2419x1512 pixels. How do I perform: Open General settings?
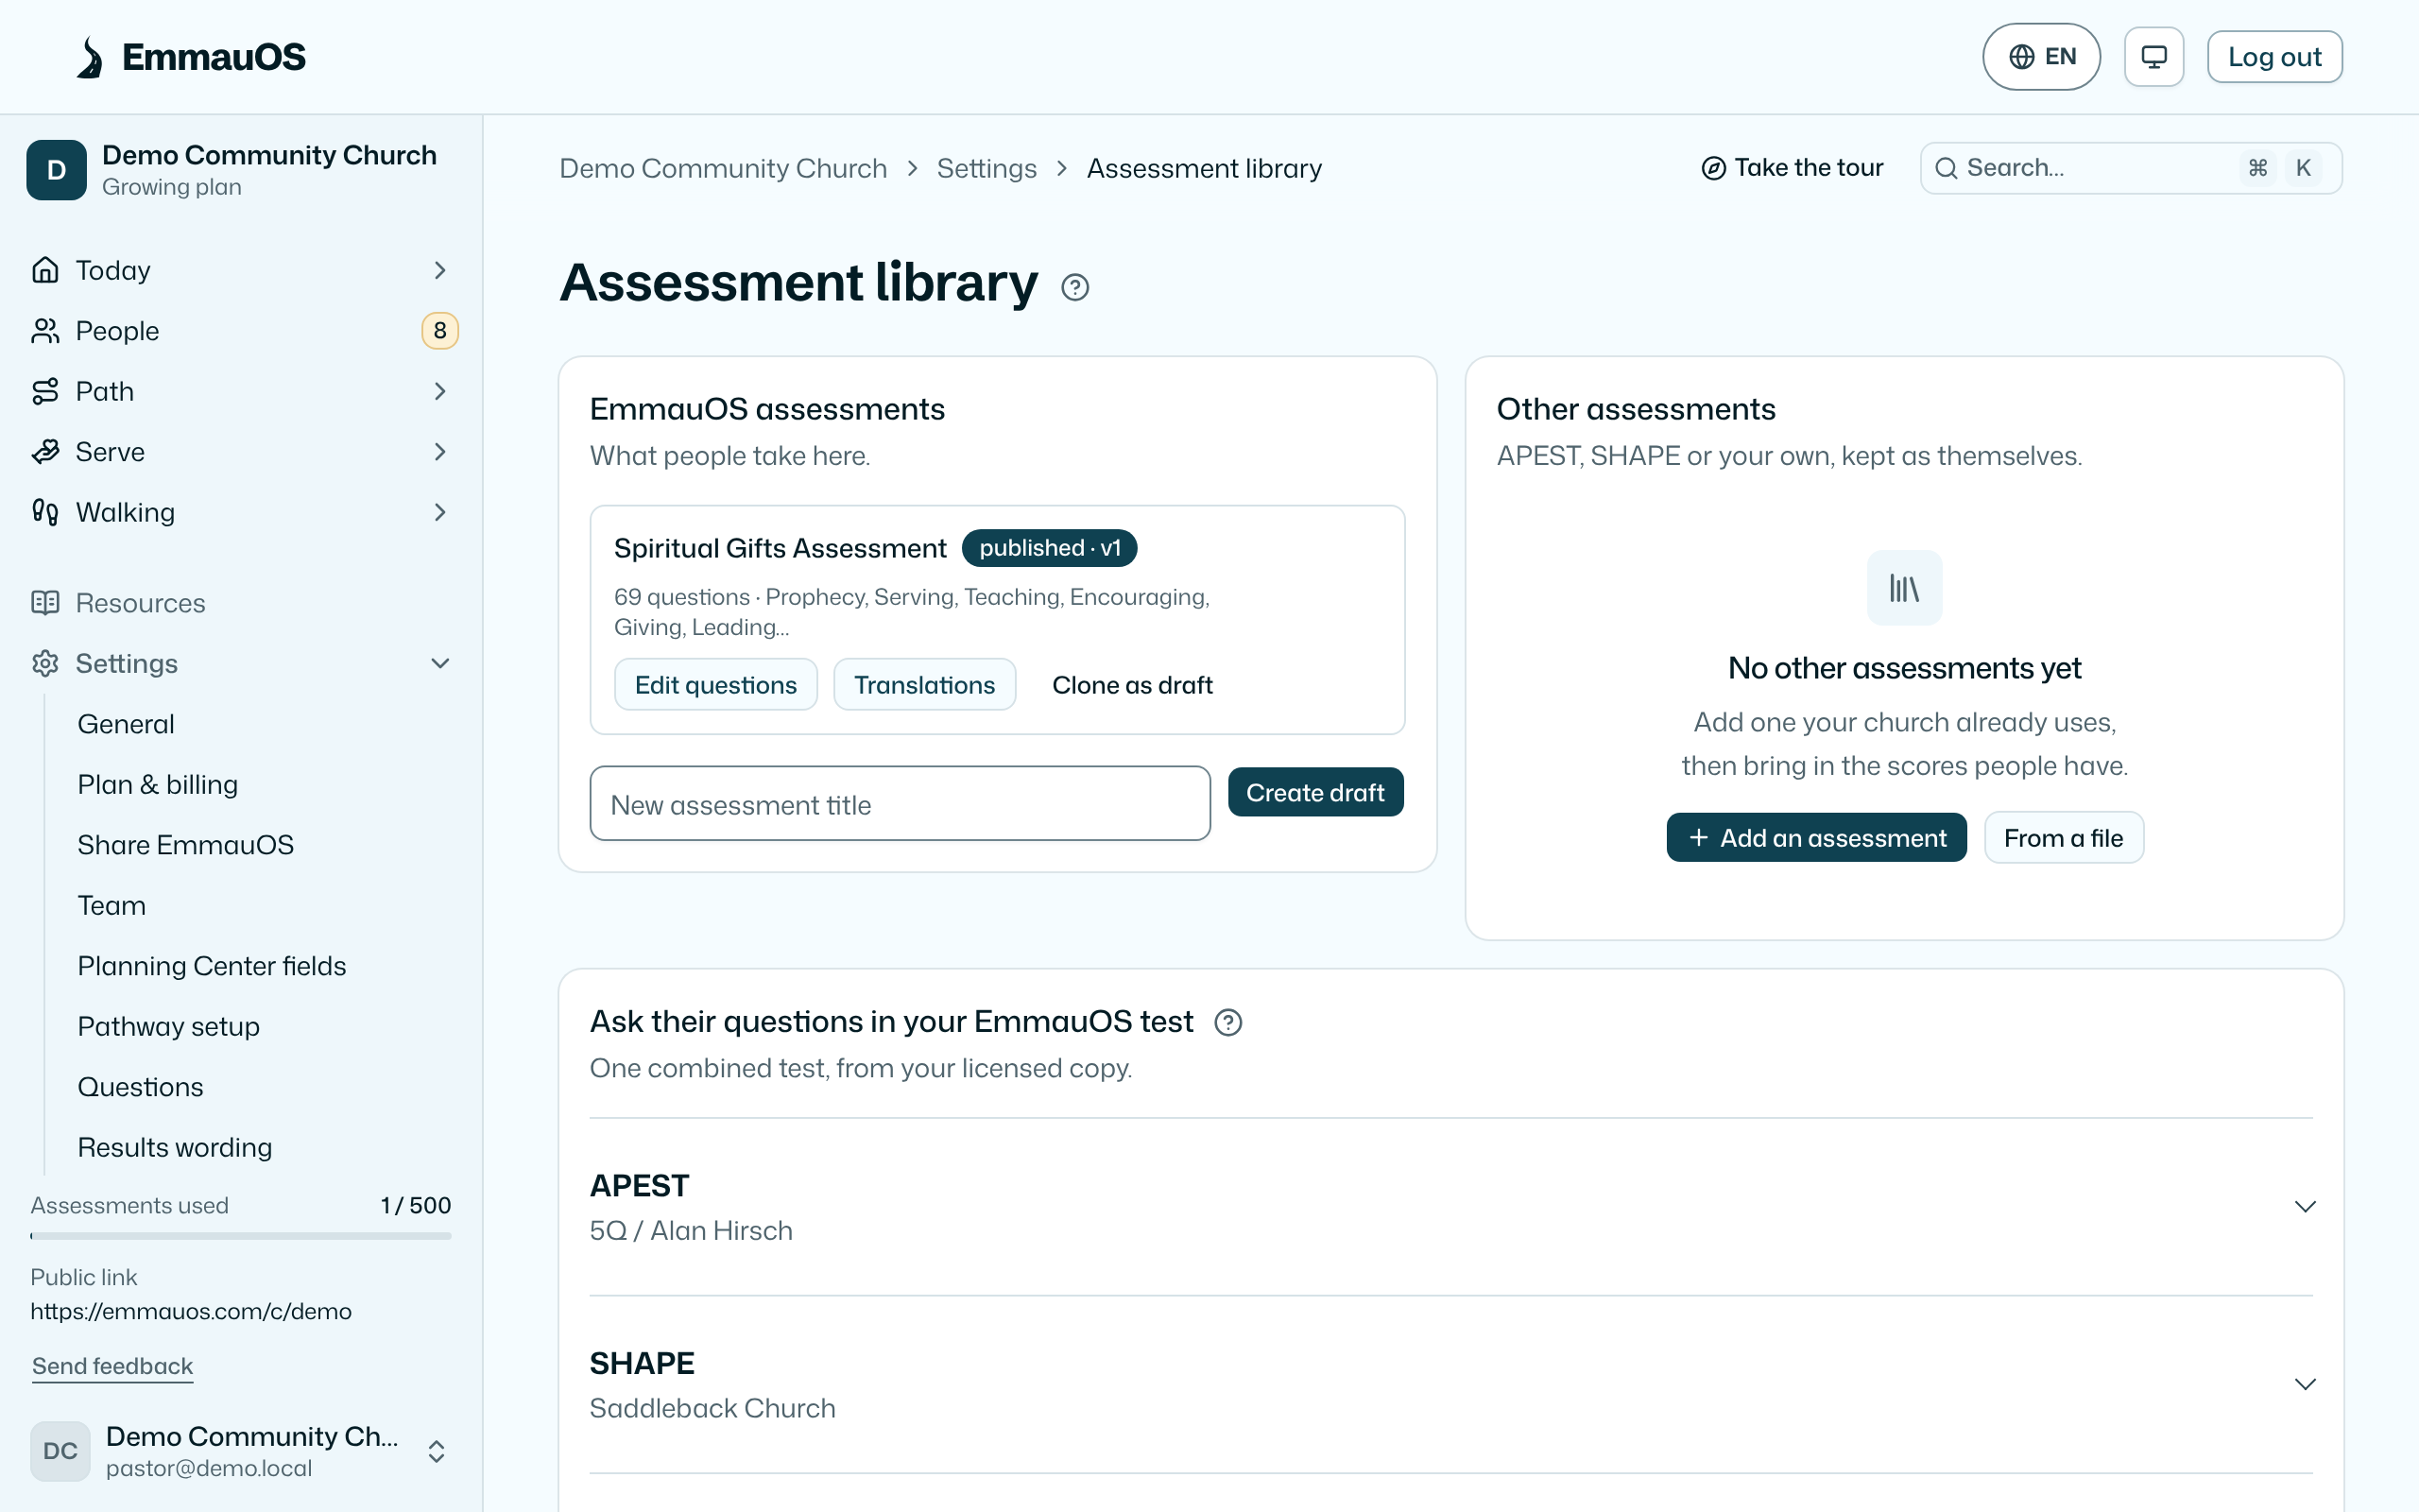[126, 724]
